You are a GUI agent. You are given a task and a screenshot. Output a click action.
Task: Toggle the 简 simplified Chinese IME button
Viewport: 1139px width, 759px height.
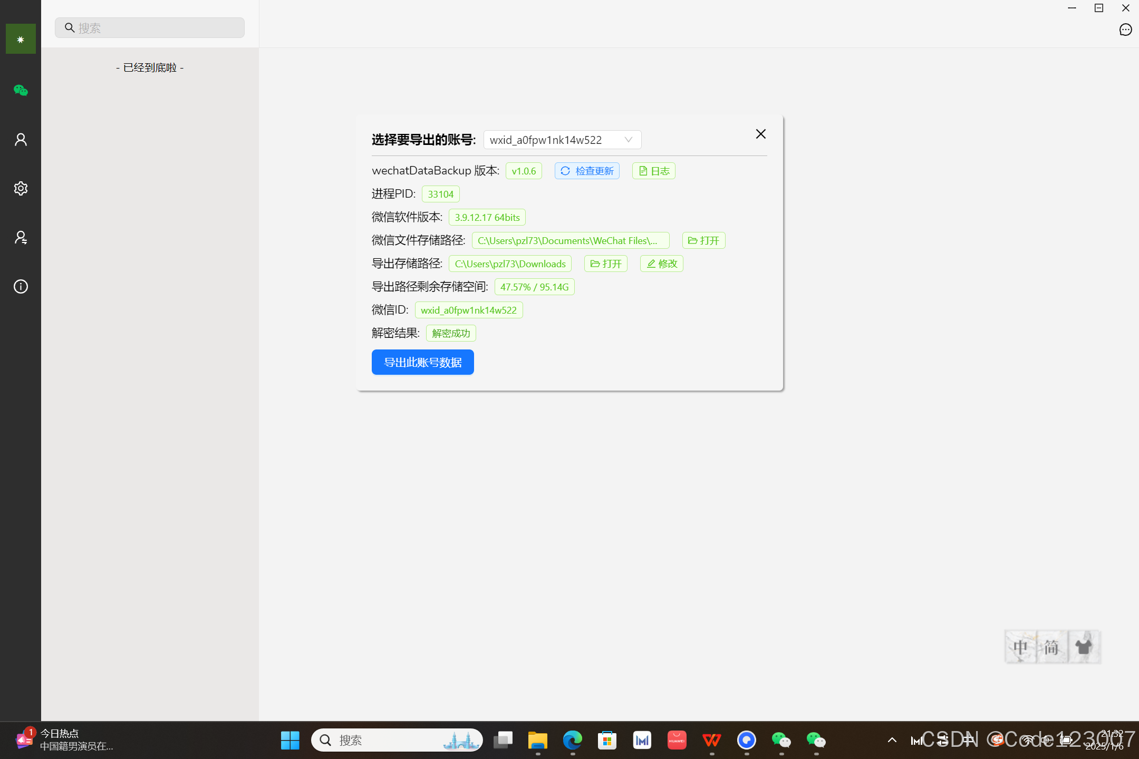[1051, 647]
